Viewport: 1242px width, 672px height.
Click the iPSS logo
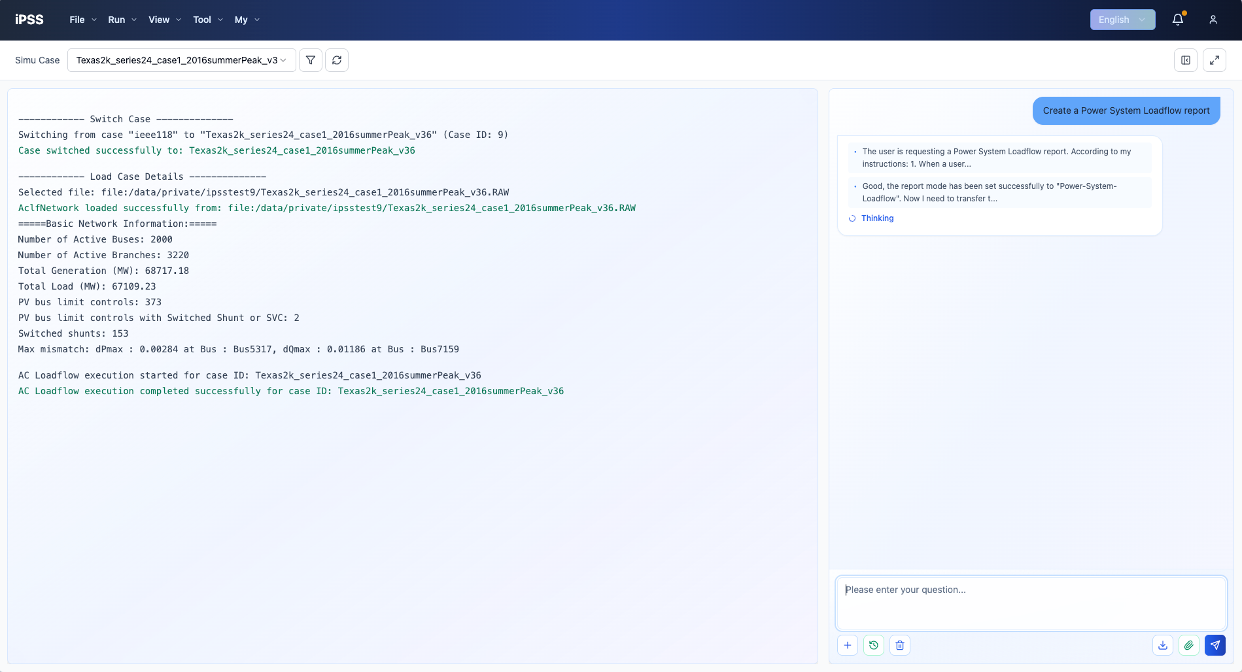coord(29,20)
